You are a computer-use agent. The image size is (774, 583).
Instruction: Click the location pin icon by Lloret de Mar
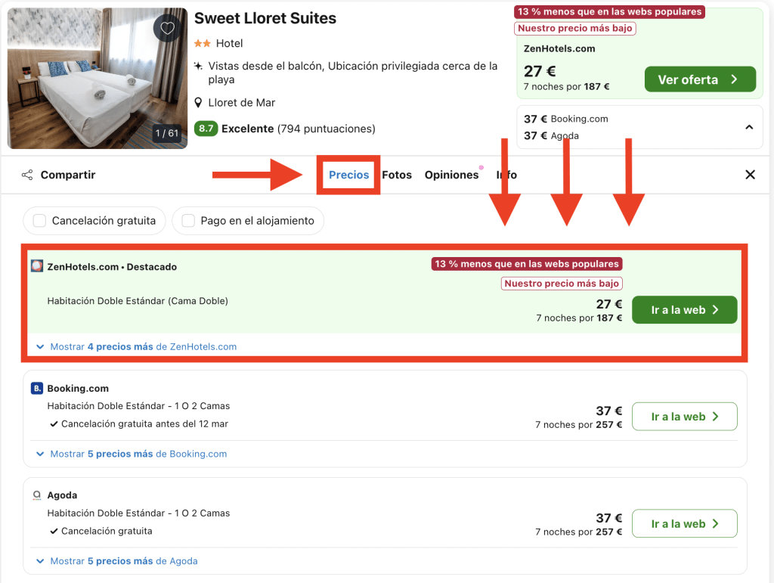coord(199,103)
